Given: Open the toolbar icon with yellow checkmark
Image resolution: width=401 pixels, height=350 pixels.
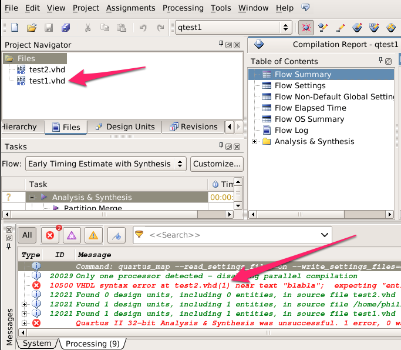Looking at the screenshot, I should [323, 28].
